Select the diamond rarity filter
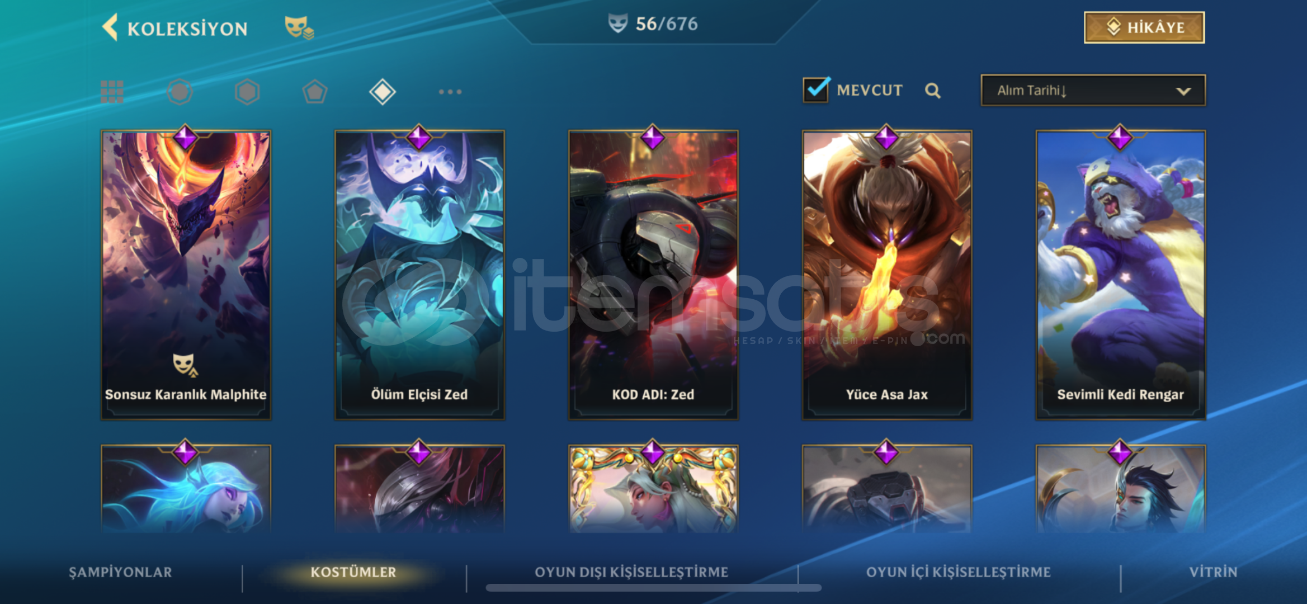1307x604 pixels. point(383,91)
